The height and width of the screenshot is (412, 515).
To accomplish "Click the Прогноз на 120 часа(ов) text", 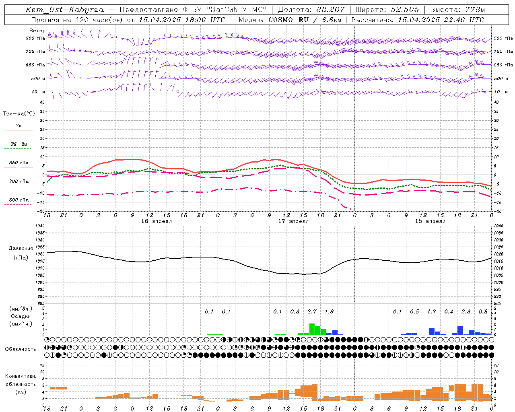I will click(x=77, y=20).
